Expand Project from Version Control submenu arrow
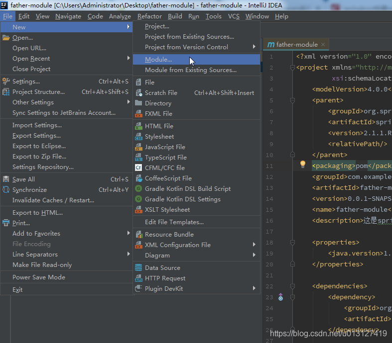The image size is (392, 343). (x=254, y=47)
